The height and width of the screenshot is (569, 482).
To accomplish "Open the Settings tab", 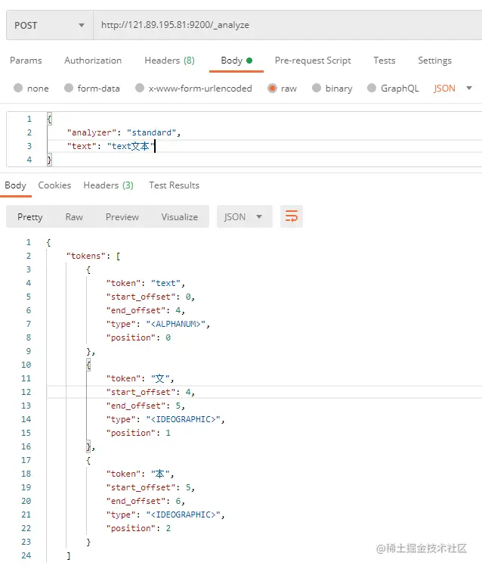I will [434, 61].
